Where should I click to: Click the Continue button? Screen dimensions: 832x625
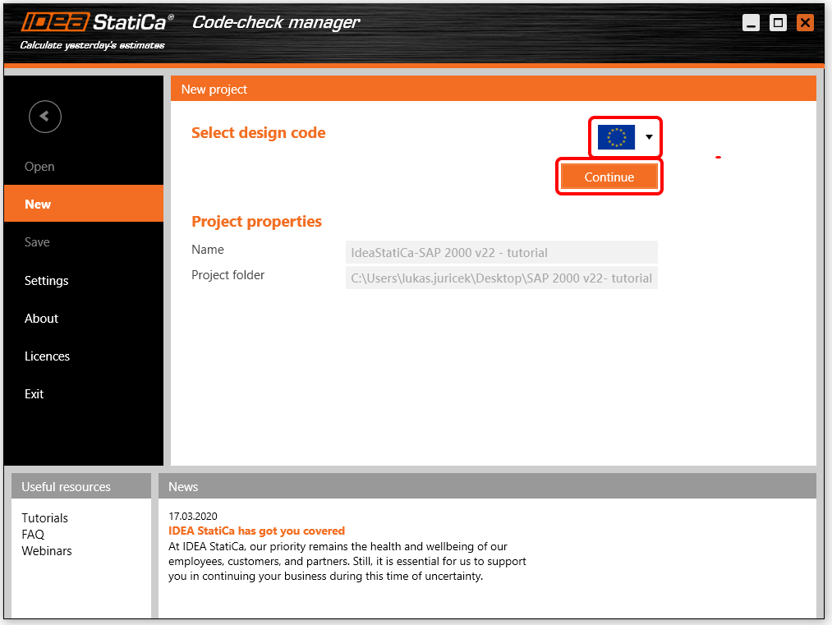609,177
